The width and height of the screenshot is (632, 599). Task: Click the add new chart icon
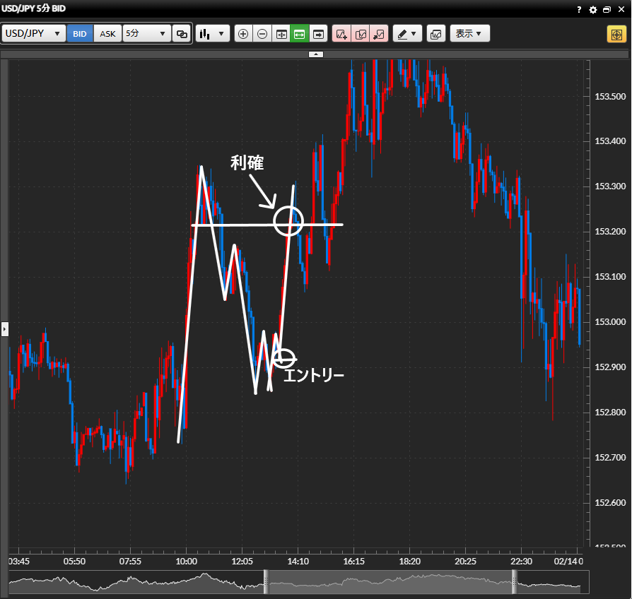point(341,34)
